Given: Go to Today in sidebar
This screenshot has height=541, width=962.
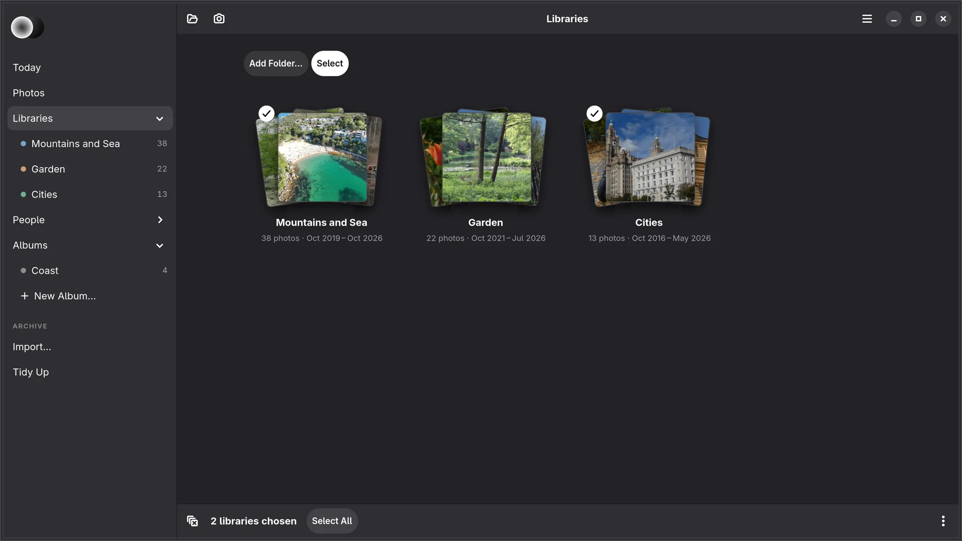Looking at the screenshot, I should (x=90, y=68).
